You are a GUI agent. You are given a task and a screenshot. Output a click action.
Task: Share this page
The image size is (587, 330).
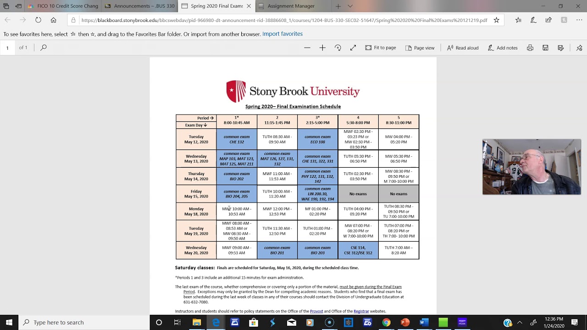click(548, 20)
